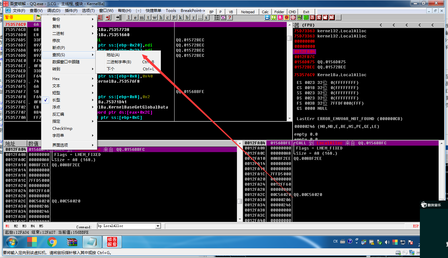Click the Folder shortcut button
The width and height of the screenshot is (448, 258).
tap(279, 12)
